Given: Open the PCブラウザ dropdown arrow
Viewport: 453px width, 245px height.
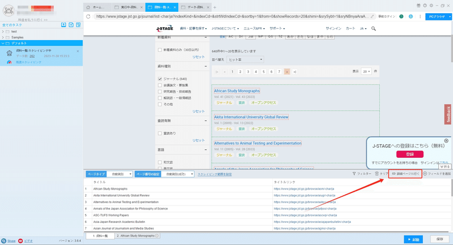Looking at the screenshot, I should [x=450, y=16].
